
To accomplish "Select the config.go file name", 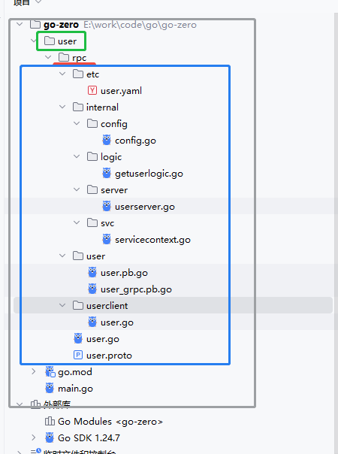I will coord(135,141).
